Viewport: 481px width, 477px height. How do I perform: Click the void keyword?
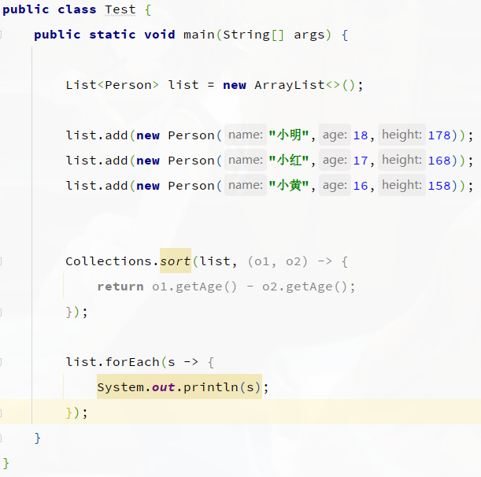point(160,35)
